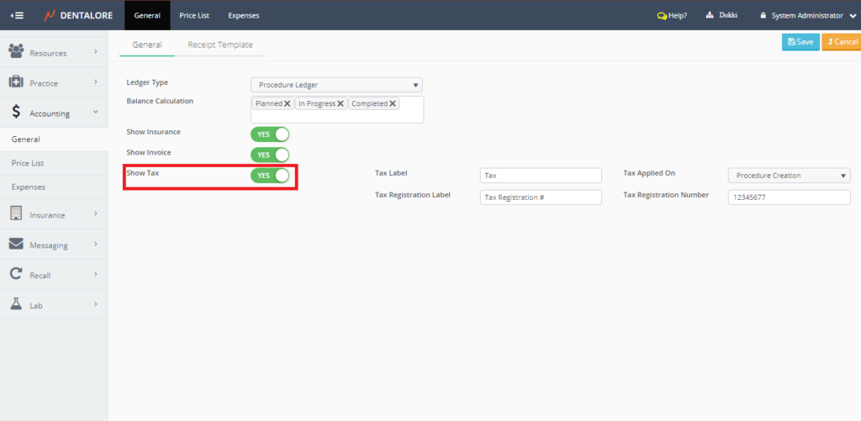861x421 pixels.
Task: Click the Tax Registration Number field
Action: [x=789, y=197]
